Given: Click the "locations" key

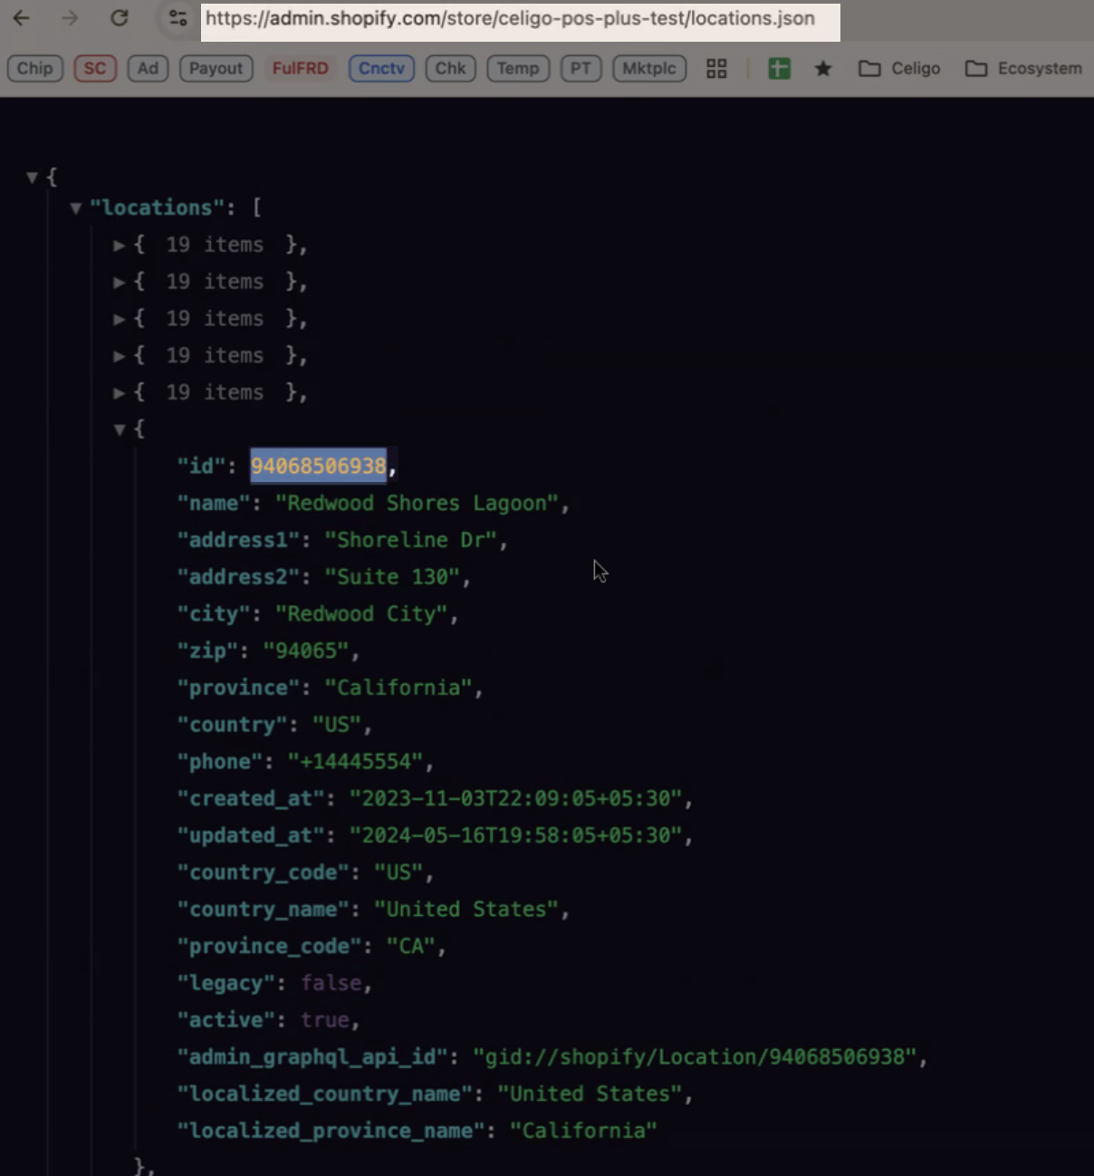Looking at the screenshot, I should click(x=157, y=207).
